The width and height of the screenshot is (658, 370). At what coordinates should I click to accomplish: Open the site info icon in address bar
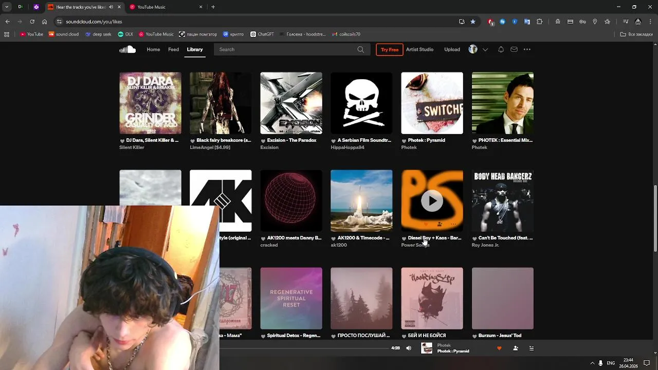[59, 22]
